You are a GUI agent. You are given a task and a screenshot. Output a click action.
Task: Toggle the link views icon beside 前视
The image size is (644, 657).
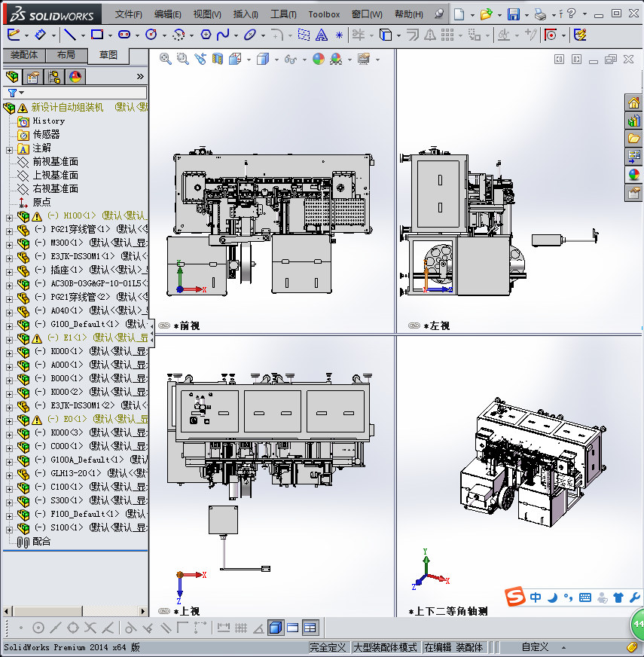click(x=164, y=325)
